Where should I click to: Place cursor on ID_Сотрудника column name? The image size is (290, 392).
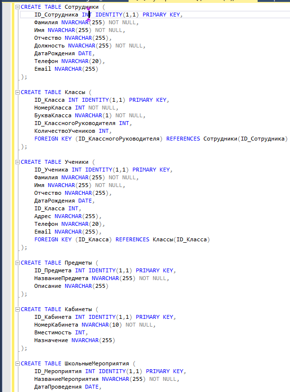(x=56, y=15)
